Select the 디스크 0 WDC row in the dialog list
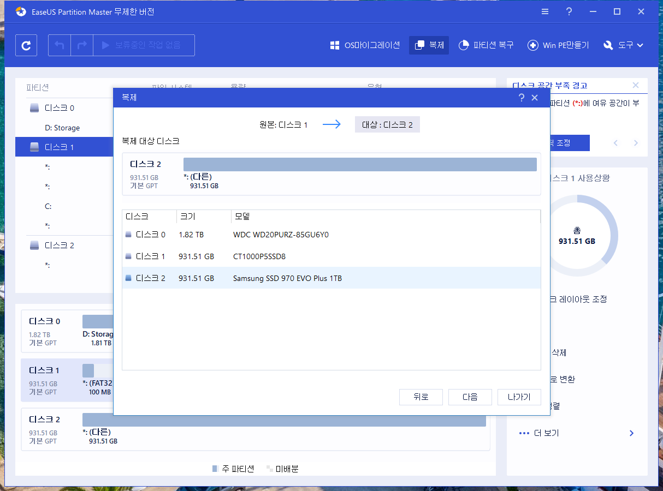663x491 pixels. (x=331, y=235)
